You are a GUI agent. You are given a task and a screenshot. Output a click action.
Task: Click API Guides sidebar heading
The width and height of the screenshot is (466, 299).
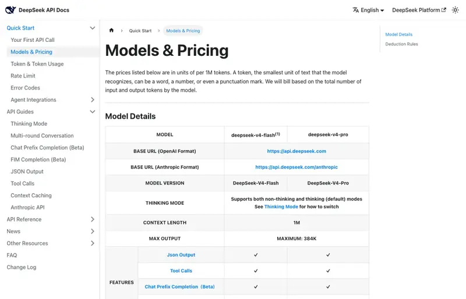(20, 112)
